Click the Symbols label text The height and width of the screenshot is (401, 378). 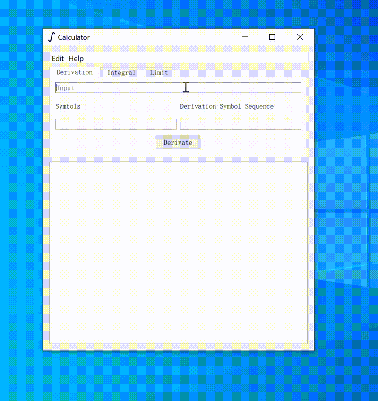(68, 106)
